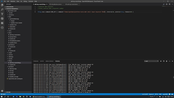The width and height of the screenshot is (174, 98).
Task: Open the Extensions view icon
Action: 2,23
